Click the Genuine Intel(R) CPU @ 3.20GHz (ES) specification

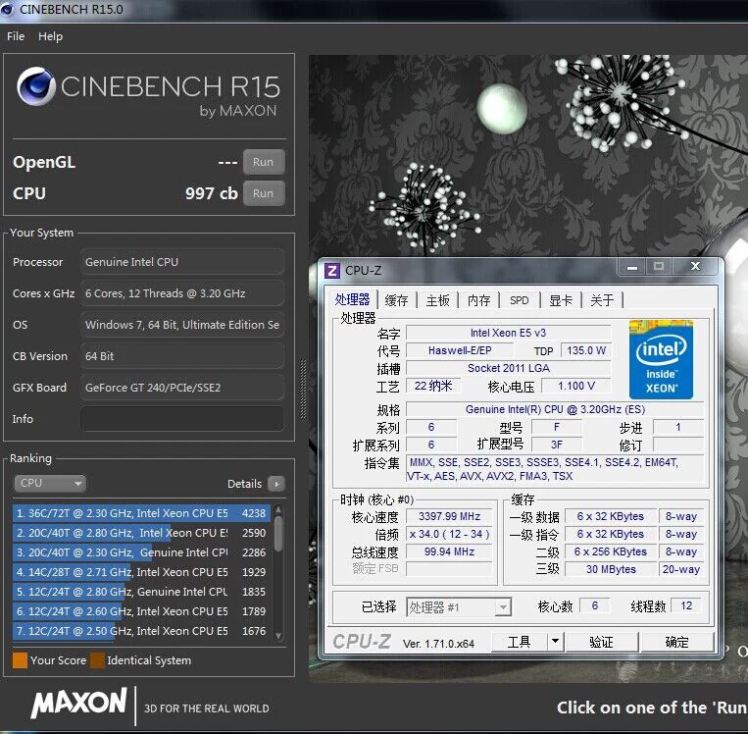click(x=555, y=409)
